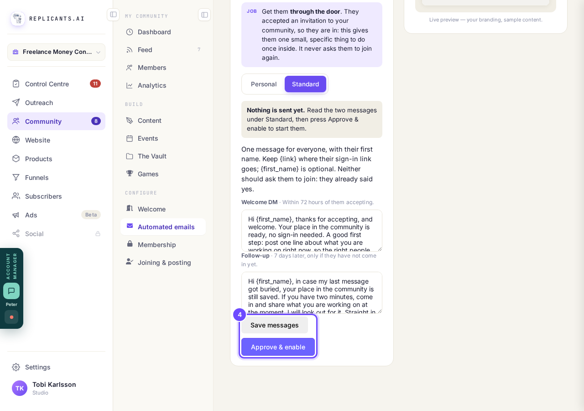Open The Vault section

163,156
